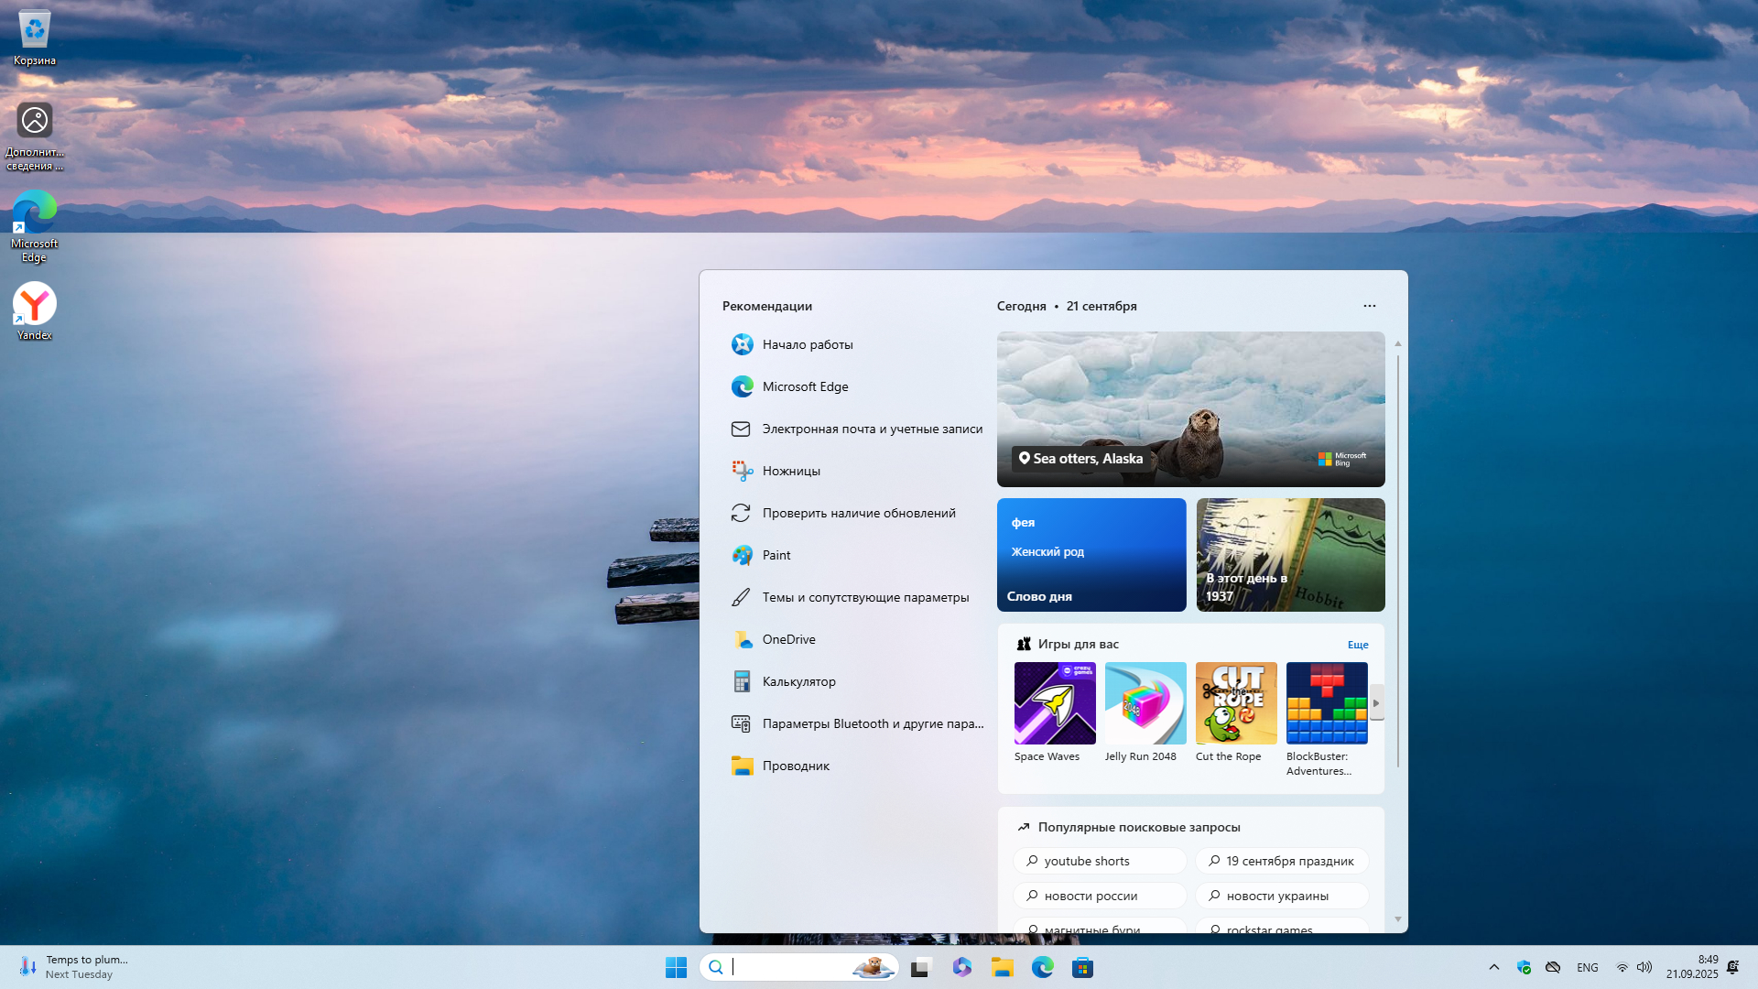Launch File Explorer from taskbar

pyautogui.click(x=1002, y=967)
